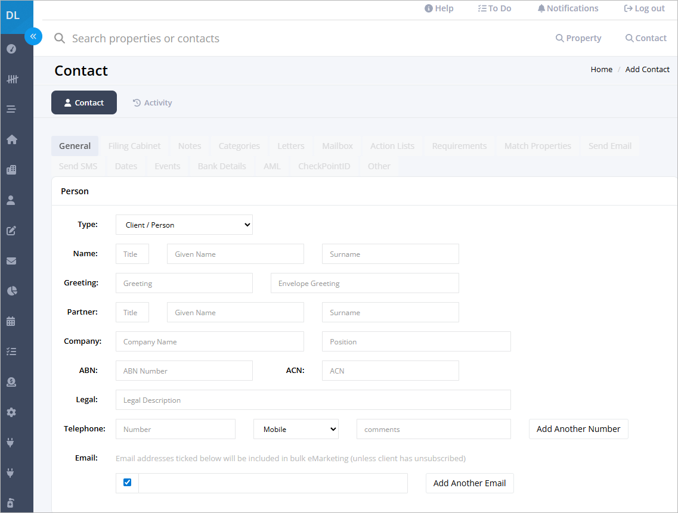Switch to the Activity tab

click(x=152, y=103)
